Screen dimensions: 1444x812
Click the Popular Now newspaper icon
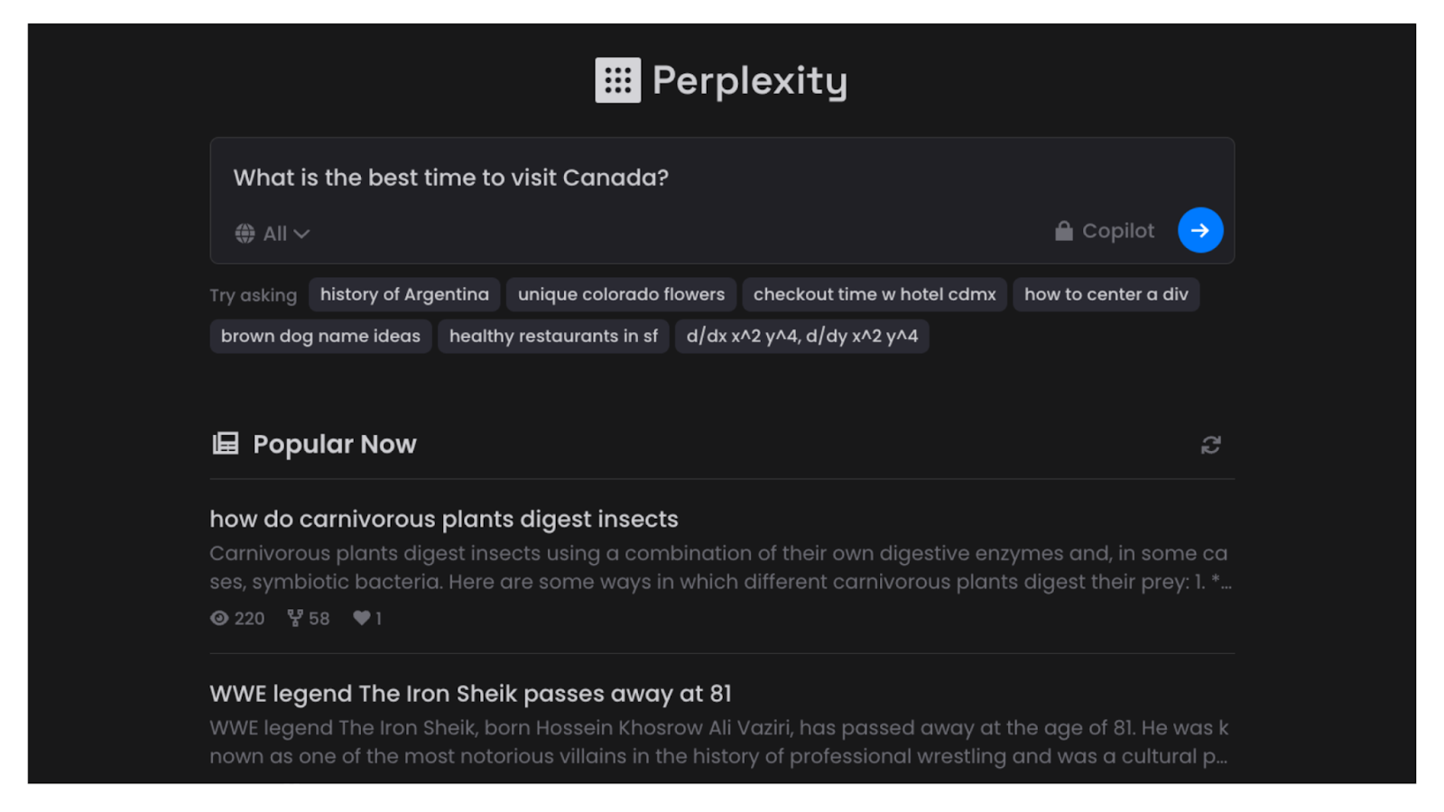[226, 444]
